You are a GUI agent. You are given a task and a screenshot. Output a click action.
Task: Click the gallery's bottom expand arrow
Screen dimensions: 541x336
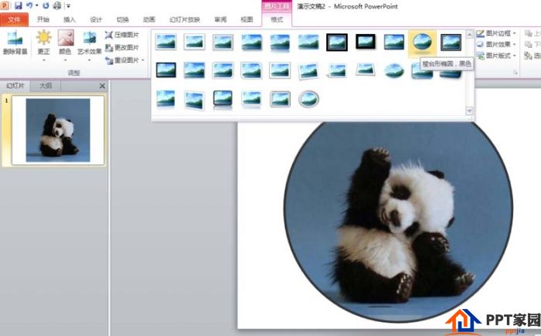pos(469,110)
